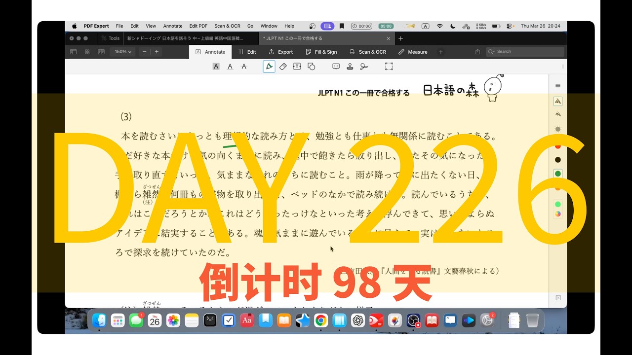
Task: Select the Text box tool
Action: point(297,66)
